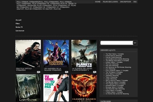Open The Originals Saison 2 Complète

click(x=116, y=84)
